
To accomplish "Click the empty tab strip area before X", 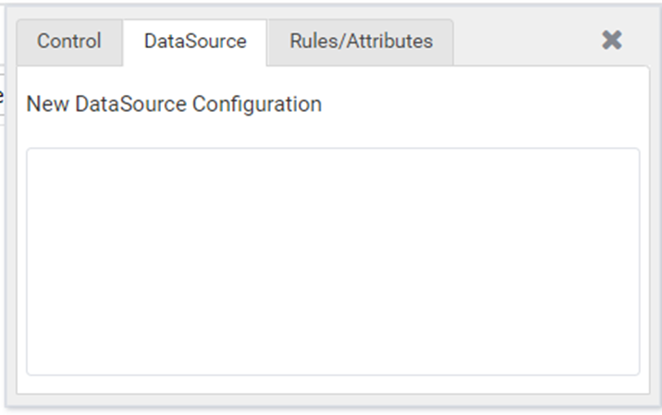I will pyautogui.click(x=526, y=43).
